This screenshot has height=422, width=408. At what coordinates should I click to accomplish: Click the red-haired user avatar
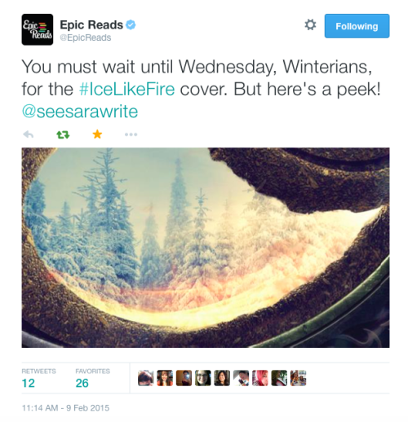[260, 378]
